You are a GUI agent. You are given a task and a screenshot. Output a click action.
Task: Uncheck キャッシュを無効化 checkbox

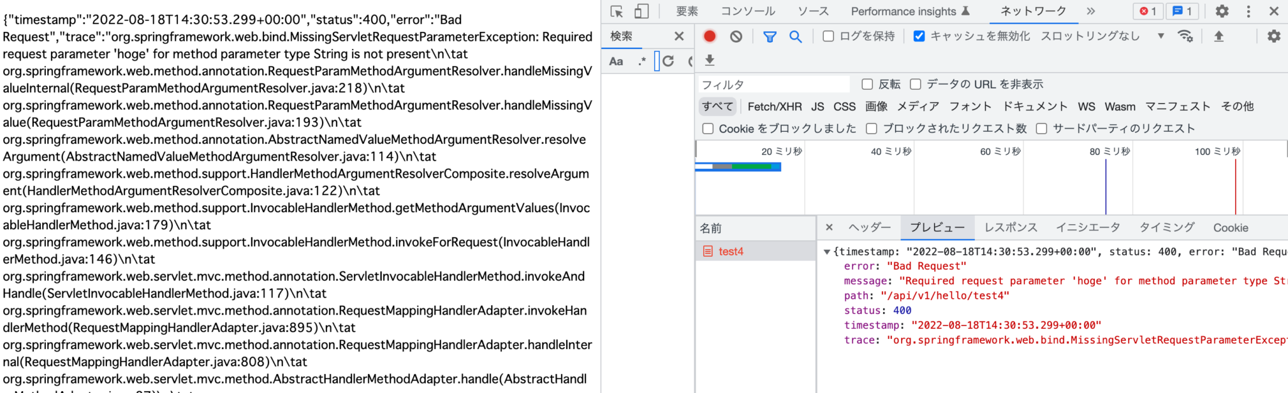coord(919,36)
